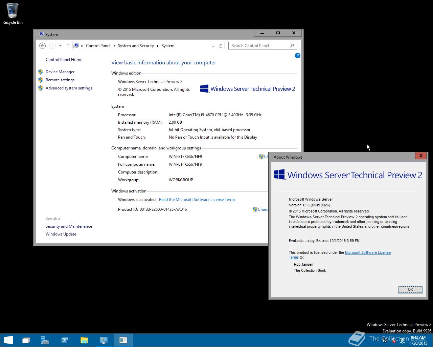The image size is (433, 347).
Task: Click the Product ID value text
Action: 163,209
